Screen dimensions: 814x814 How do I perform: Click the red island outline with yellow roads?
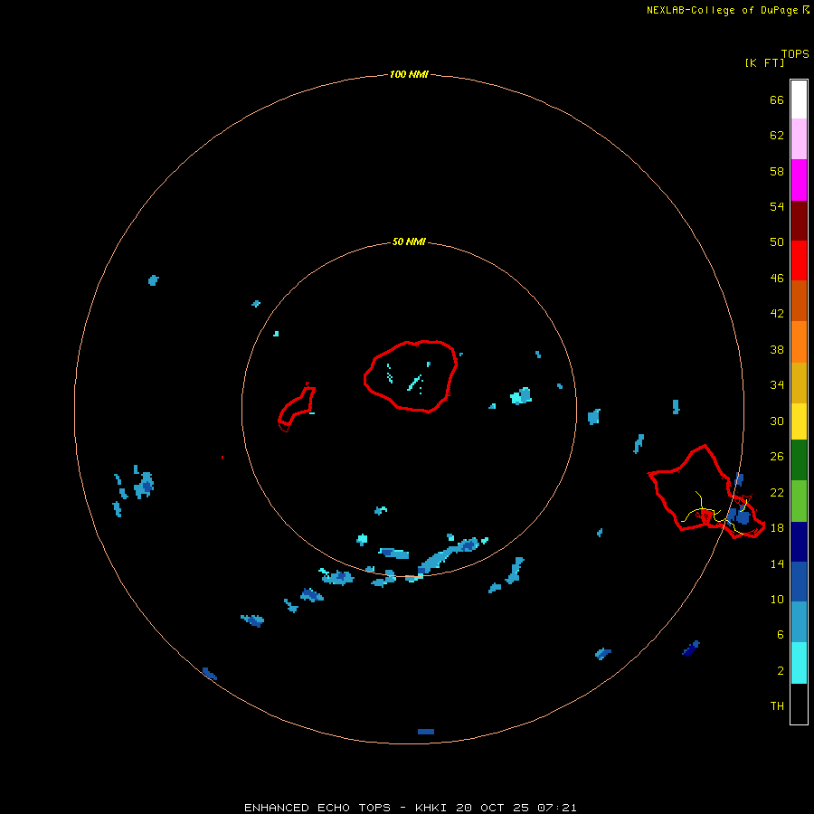coord(706,490)
